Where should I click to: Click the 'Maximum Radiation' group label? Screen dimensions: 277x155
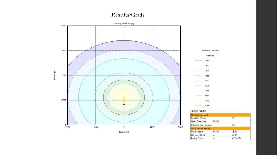(198, 111)
